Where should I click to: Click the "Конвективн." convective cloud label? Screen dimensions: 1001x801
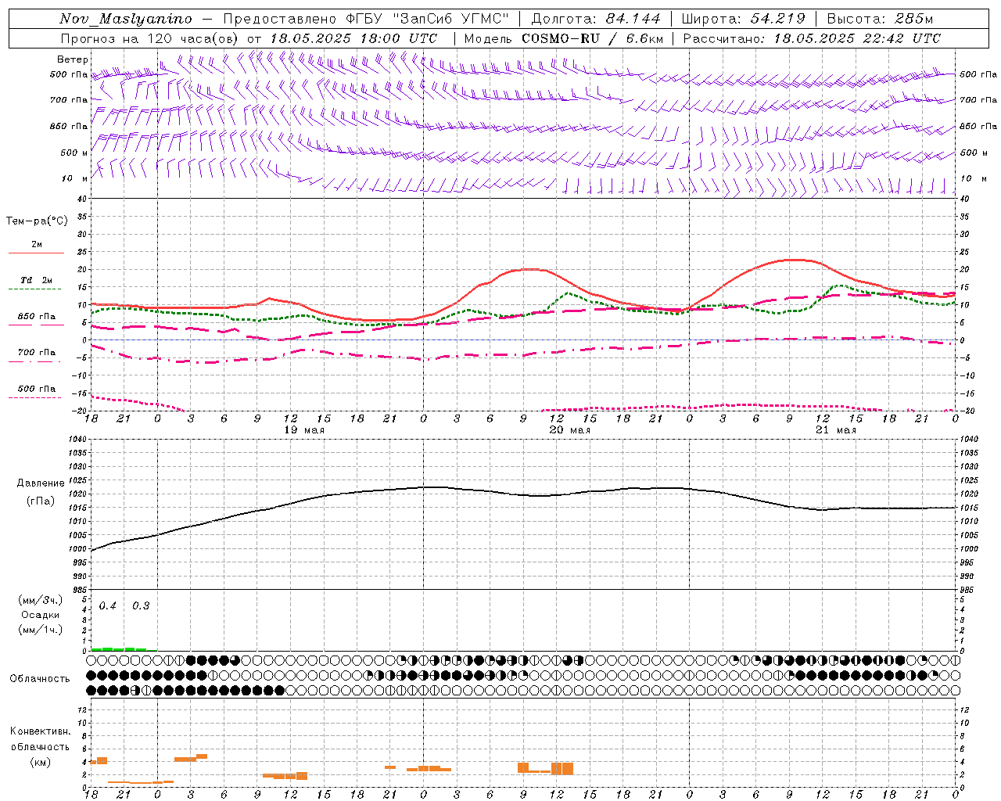40,731
